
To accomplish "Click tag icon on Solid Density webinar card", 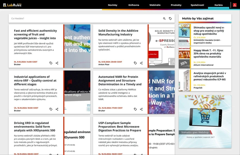I will click(x=135, y=63).
